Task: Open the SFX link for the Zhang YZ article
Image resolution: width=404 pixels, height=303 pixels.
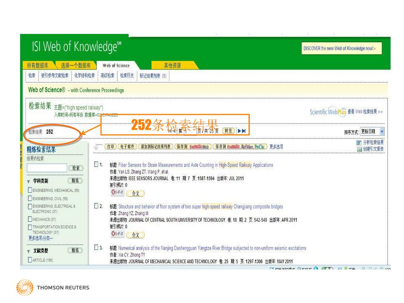Action: (117, 234)
